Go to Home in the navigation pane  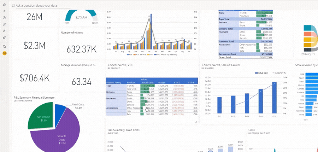pos(4,5)
